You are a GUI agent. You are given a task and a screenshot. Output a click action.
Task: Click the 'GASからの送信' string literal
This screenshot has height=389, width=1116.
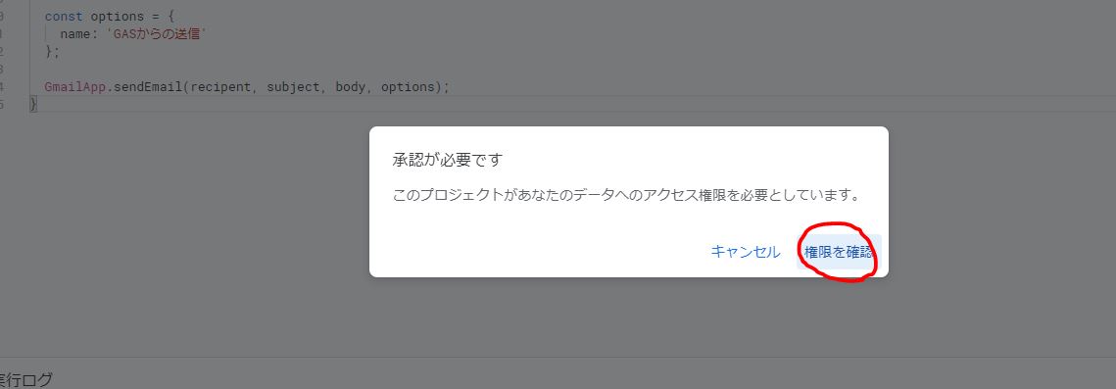pos(157,33)
